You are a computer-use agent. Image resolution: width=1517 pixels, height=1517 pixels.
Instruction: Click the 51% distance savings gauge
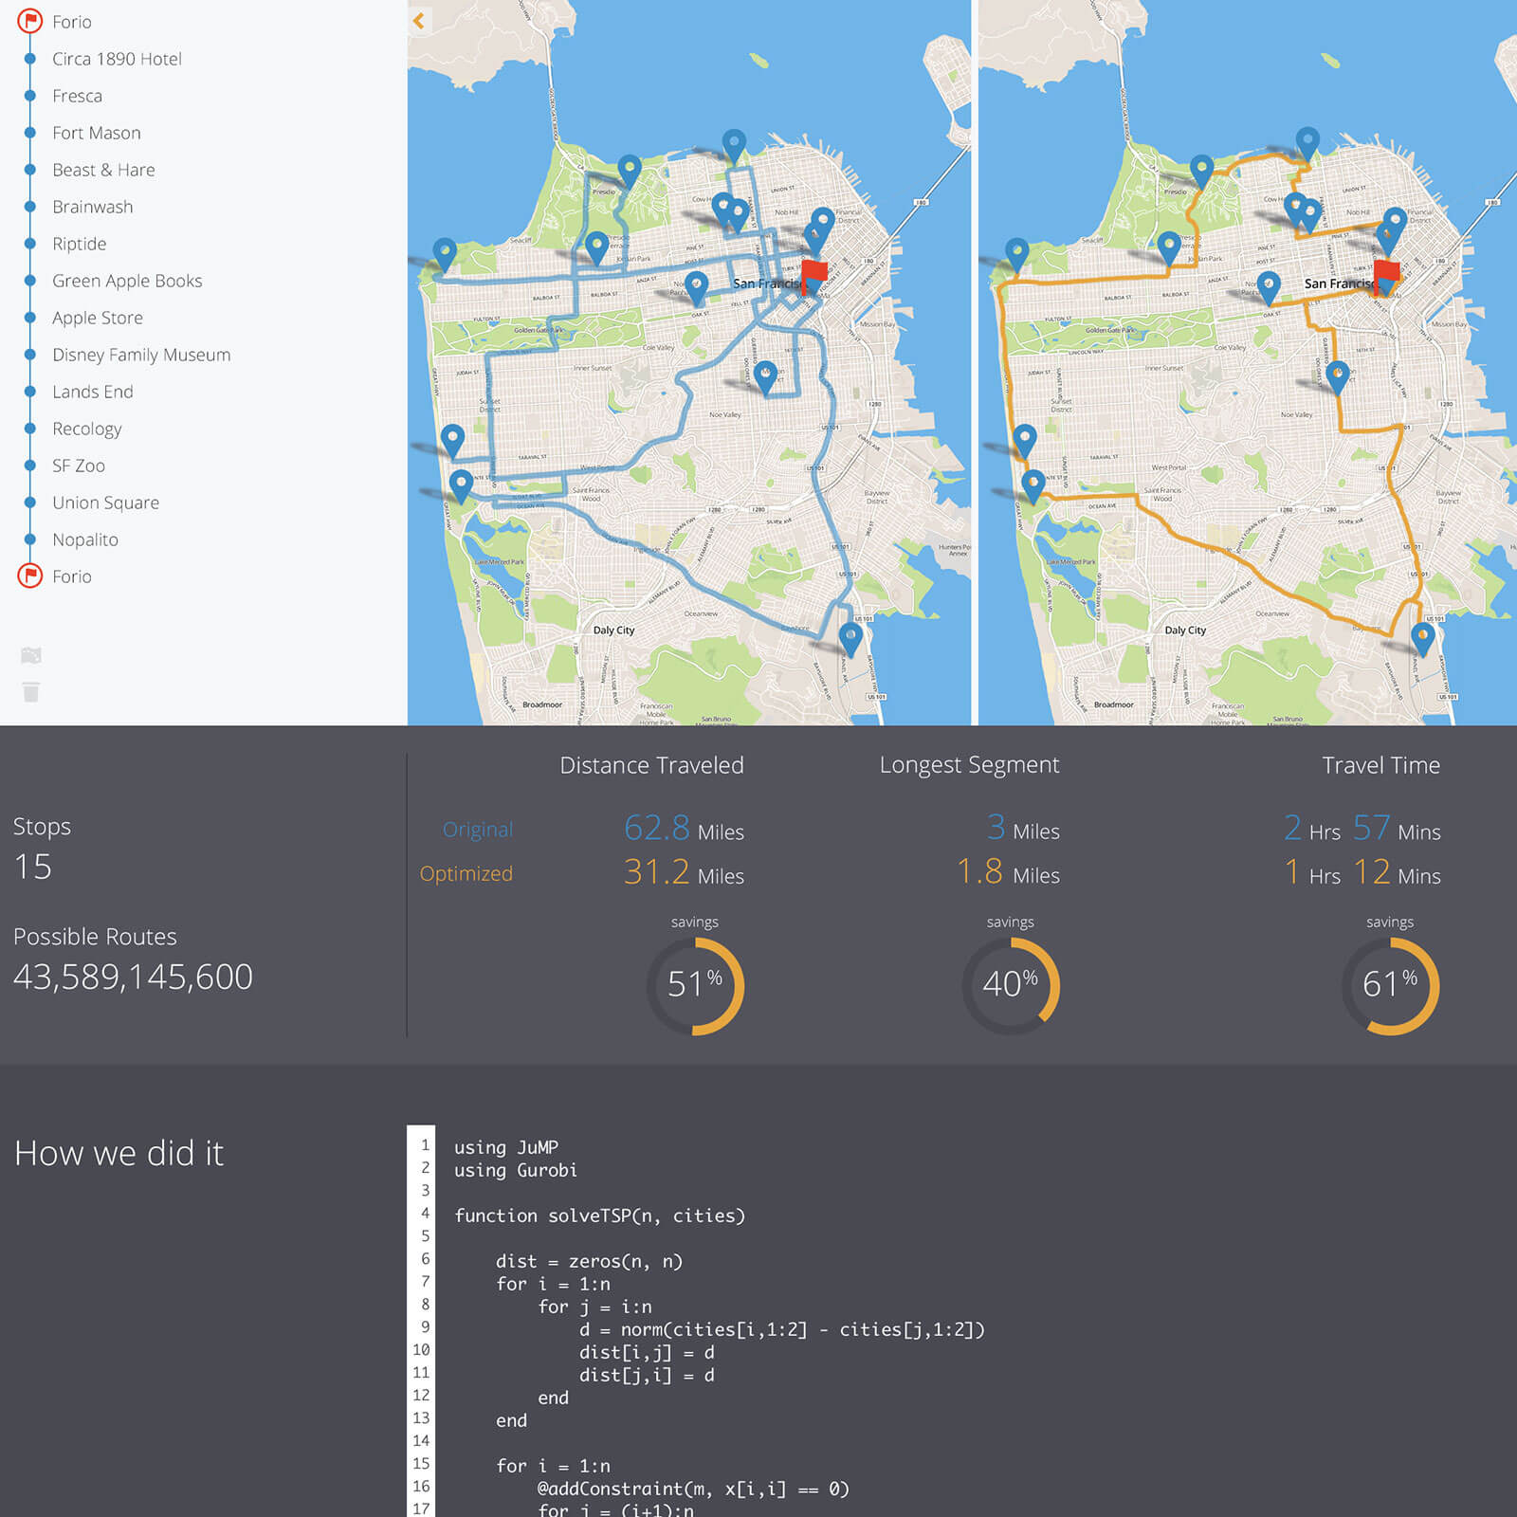695,986
